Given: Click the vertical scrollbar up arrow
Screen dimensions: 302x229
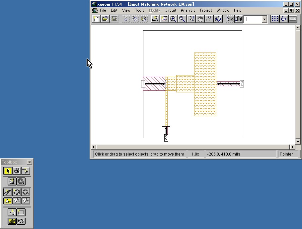Looking at the screenshot, I should click(298, 28).
